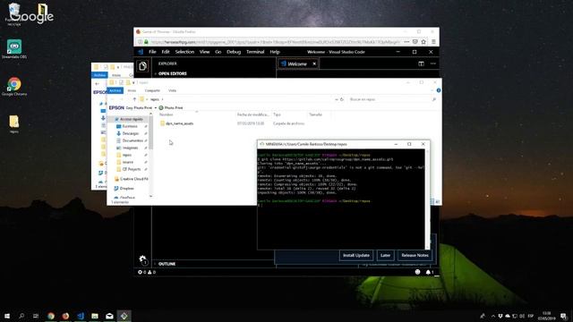This screenshot has height=322, width=573.
Task: Click the refresh icon in File Explorer address bar
Action: point(342,99)
